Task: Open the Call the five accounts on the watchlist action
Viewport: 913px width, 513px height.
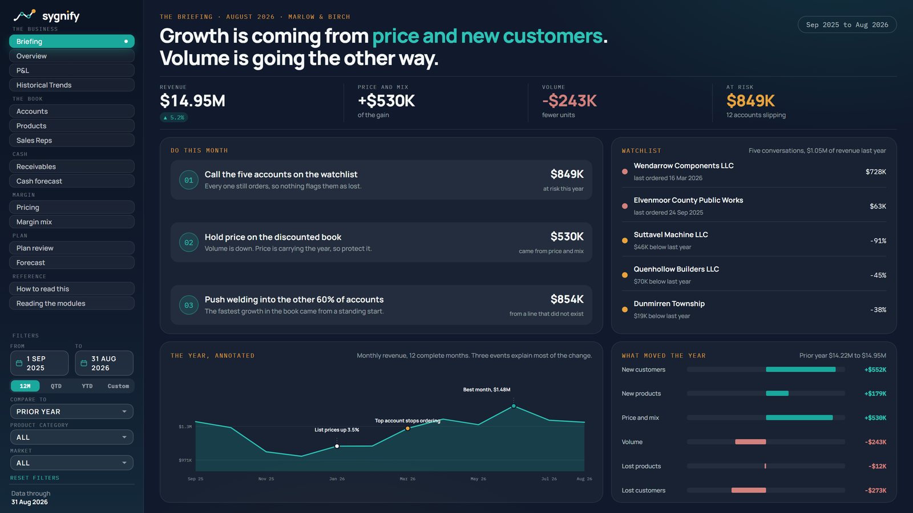Action: (381, 180)
